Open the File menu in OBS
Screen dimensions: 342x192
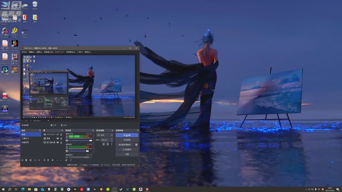[x=24, y=52]
